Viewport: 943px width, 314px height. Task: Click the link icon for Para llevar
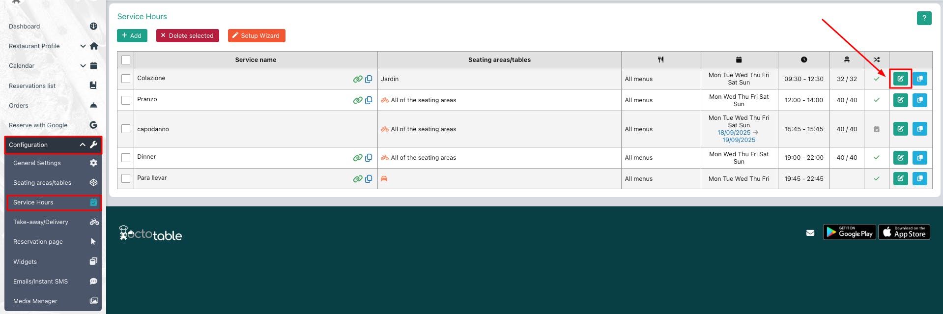point(358,179)
